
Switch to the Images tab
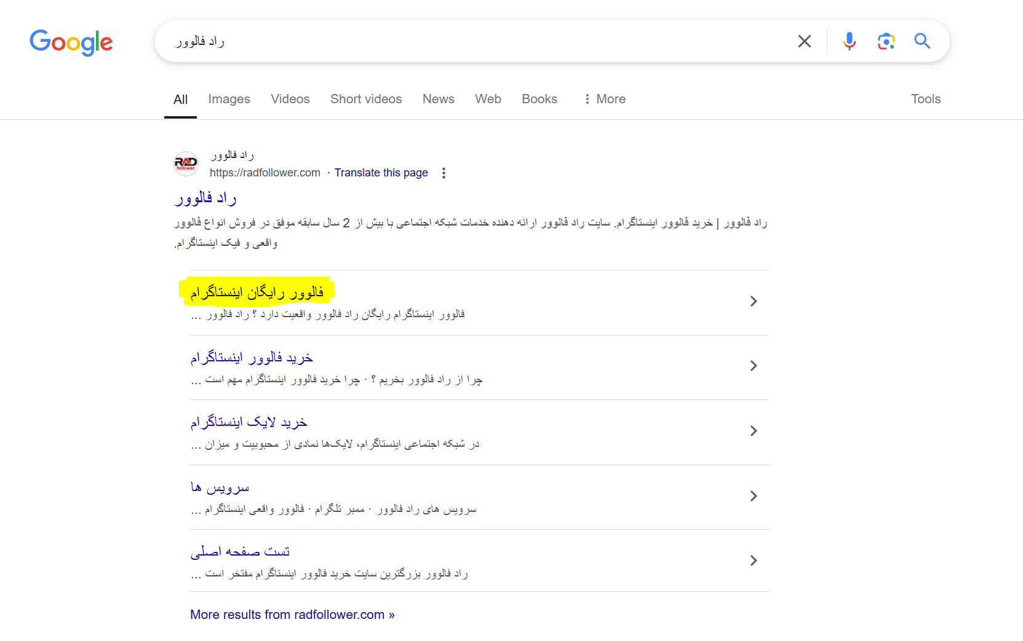229,99
